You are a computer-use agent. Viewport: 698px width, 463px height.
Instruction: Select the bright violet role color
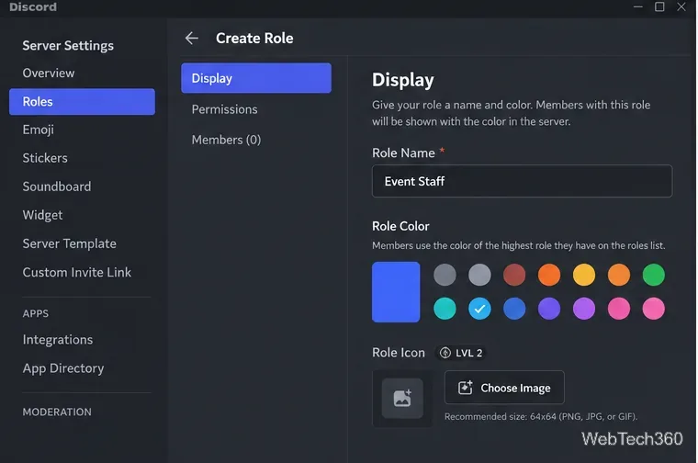tap(583, 309)
